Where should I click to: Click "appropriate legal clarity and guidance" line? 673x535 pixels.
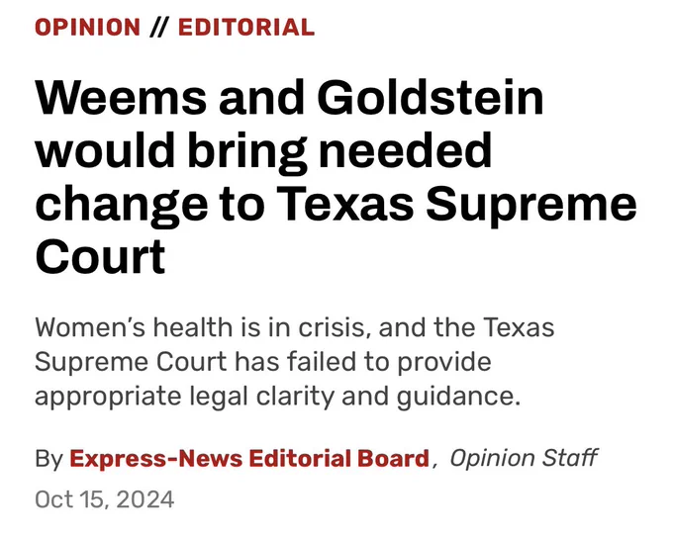[278, 396]
